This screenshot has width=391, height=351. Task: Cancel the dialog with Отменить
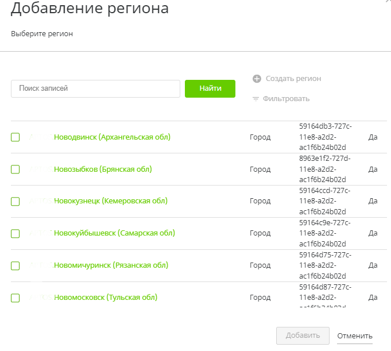pos(355,336)
